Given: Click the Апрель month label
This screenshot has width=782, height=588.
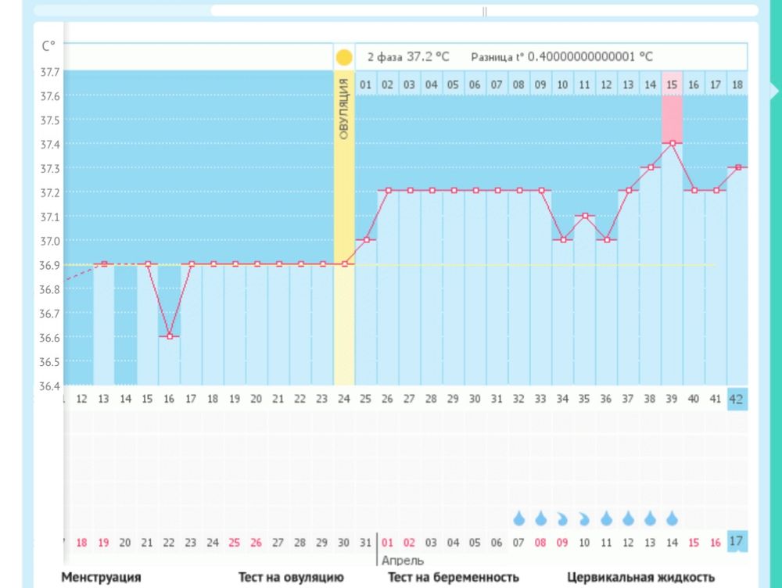Looking at the screenshot, I should [403, 561].
